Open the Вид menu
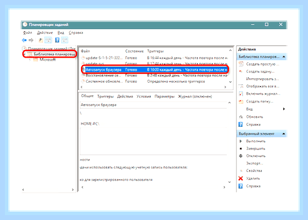 [61, 33]
